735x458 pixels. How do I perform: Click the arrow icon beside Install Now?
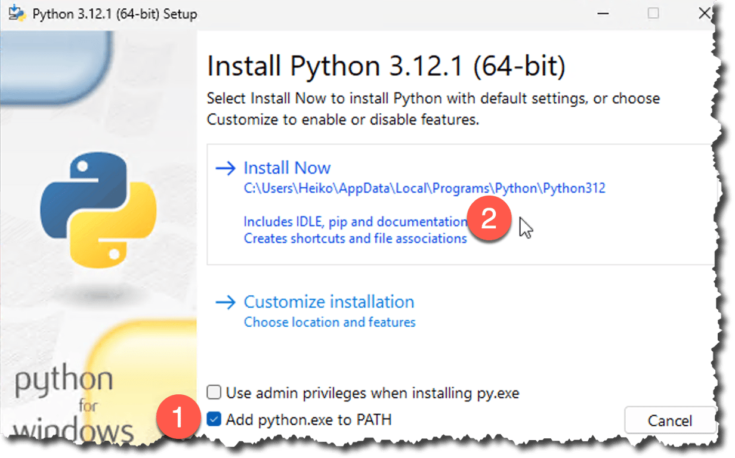(226, 168)
